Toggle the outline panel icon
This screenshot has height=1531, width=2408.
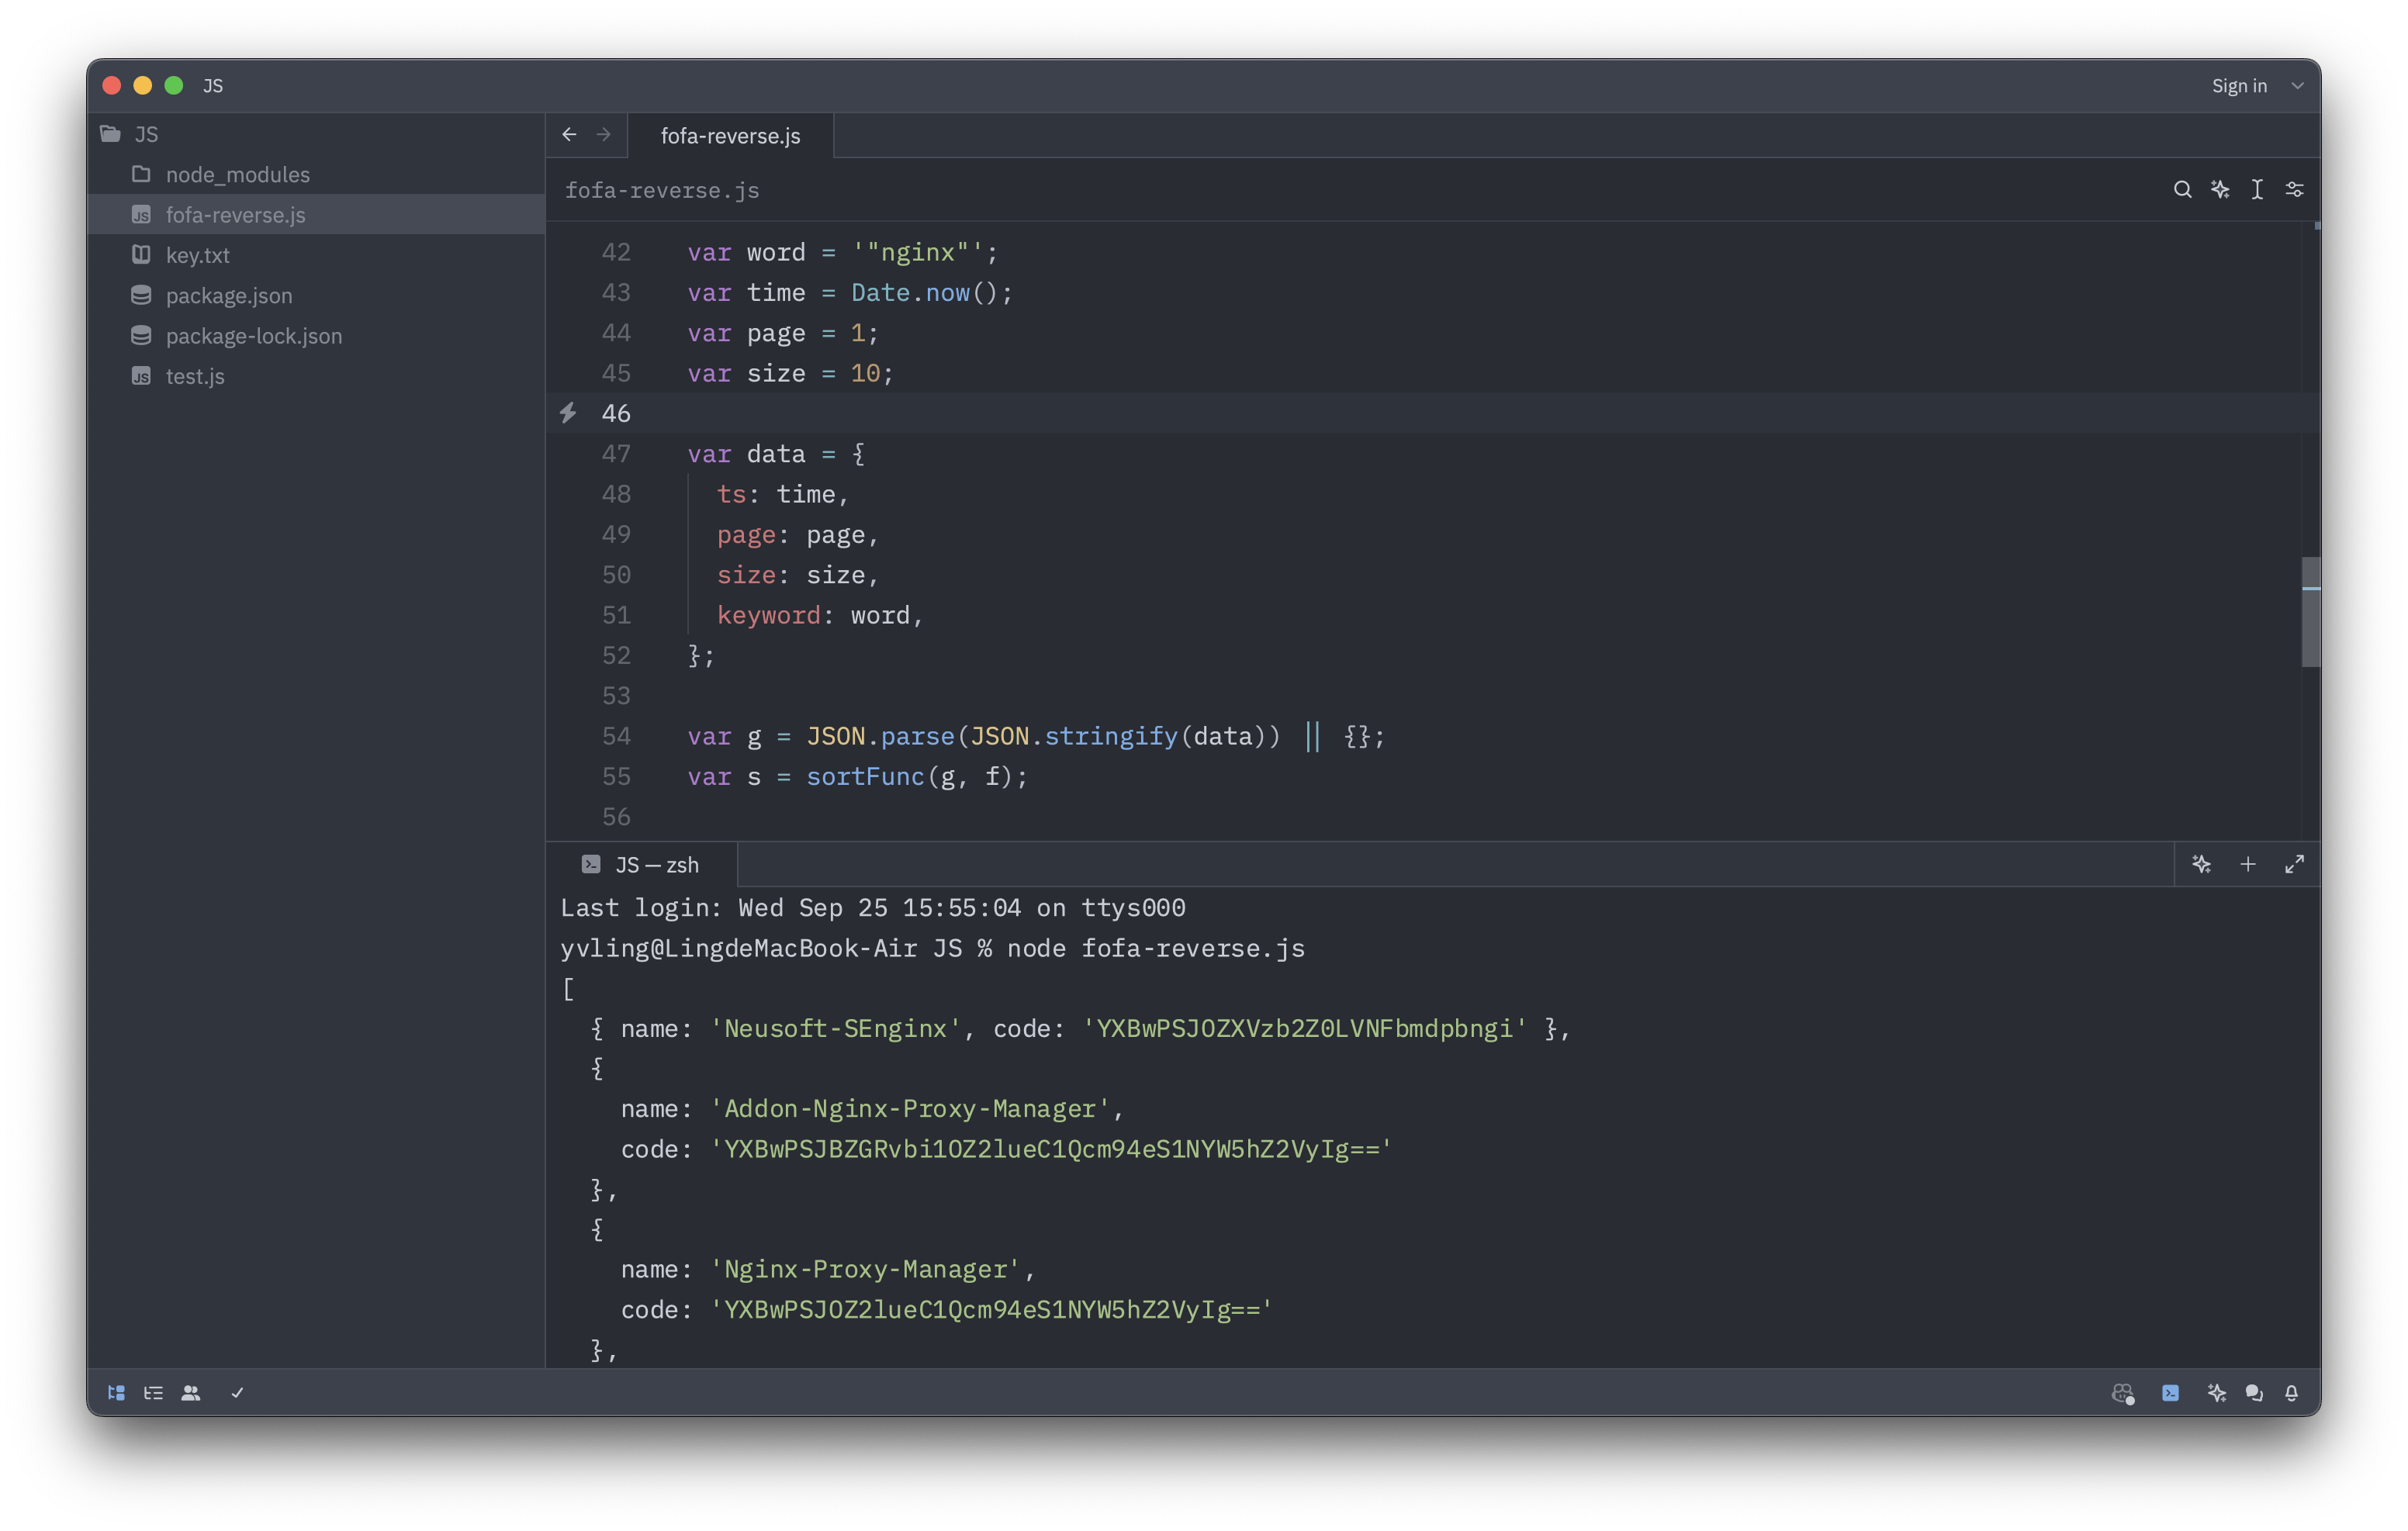[153, 1393]
